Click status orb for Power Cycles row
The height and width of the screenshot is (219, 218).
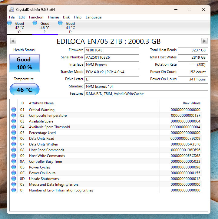pyautogui.click(x=14, y=167)
